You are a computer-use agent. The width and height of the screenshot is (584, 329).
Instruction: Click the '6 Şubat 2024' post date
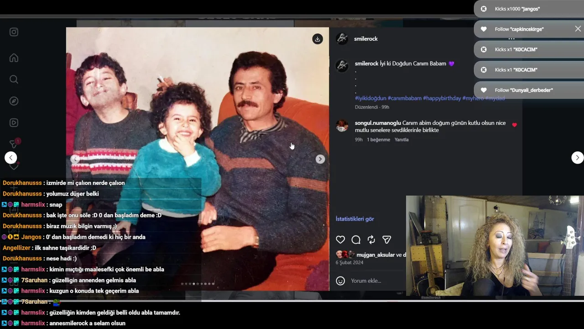tap(349, 263)
